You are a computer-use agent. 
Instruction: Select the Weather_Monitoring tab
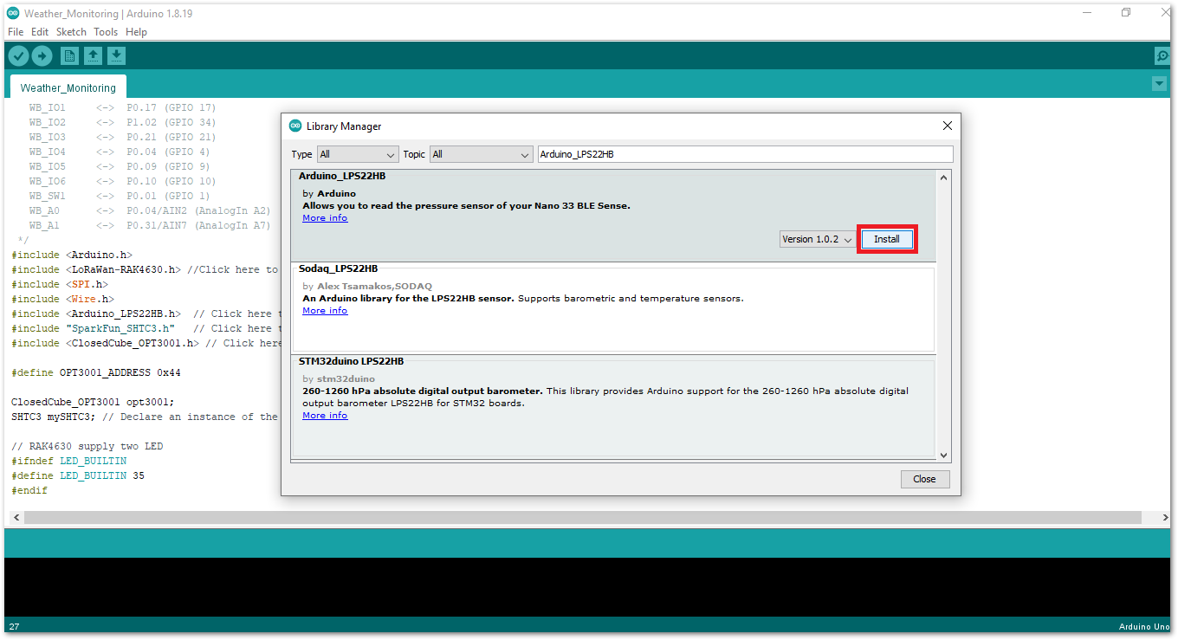tap(68, 87)
